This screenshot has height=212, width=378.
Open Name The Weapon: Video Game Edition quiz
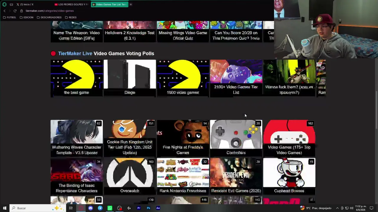[76, 32]
